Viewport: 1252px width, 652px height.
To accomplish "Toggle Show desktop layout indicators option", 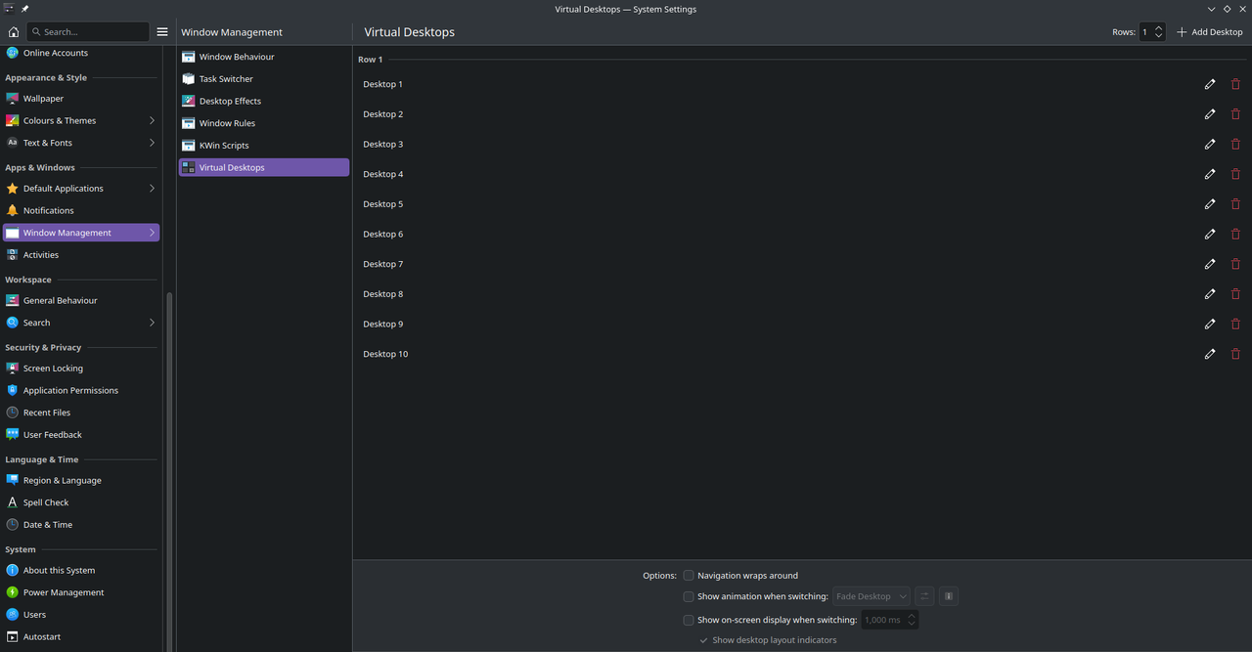I will pos(768,640).
